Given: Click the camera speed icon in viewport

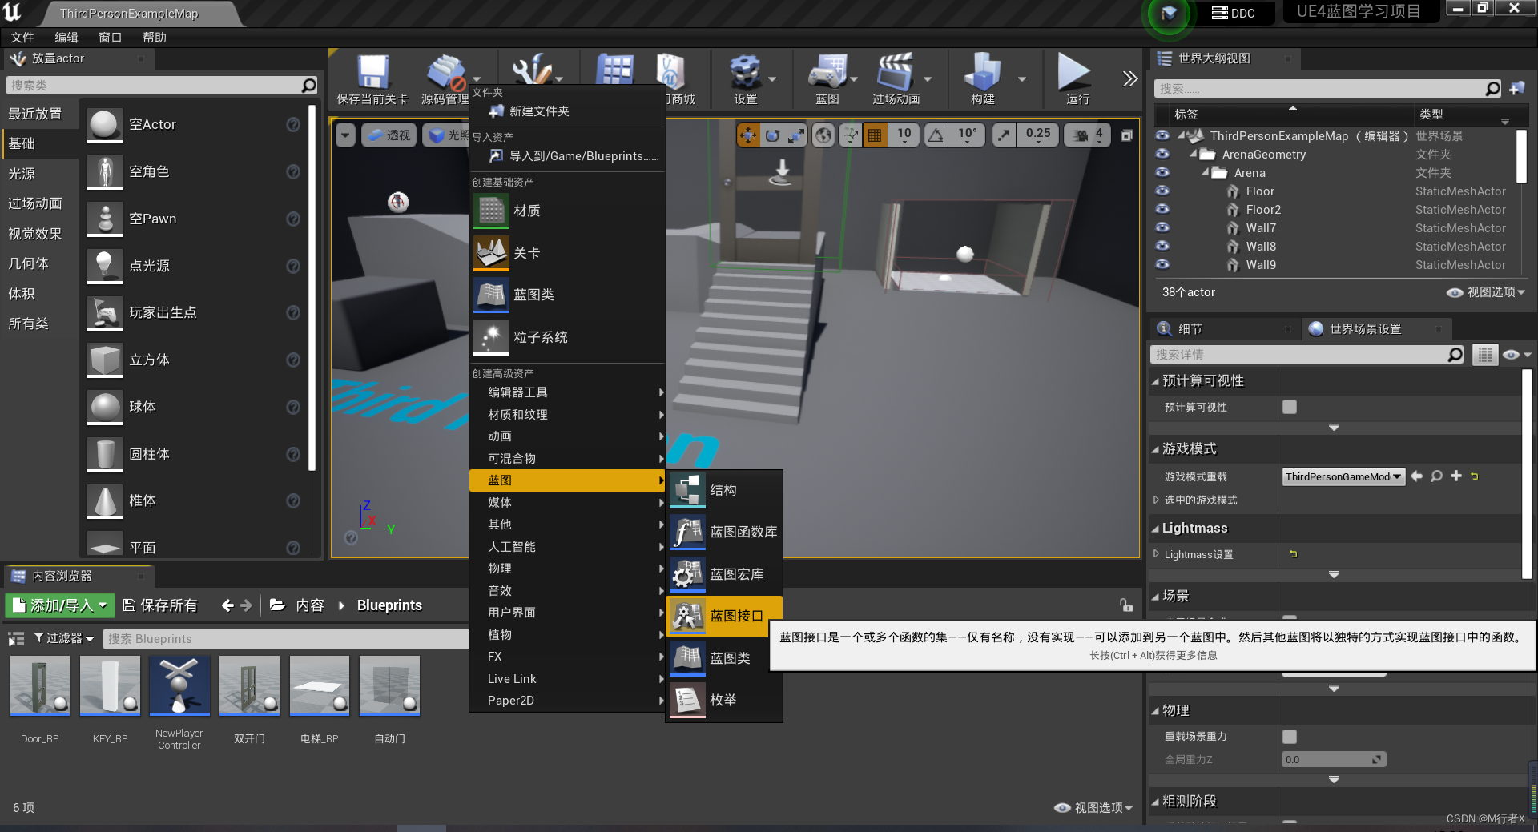Looking at the screenshot, I should point(1080,135).
